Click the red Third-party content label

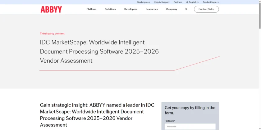coord(52,34)
